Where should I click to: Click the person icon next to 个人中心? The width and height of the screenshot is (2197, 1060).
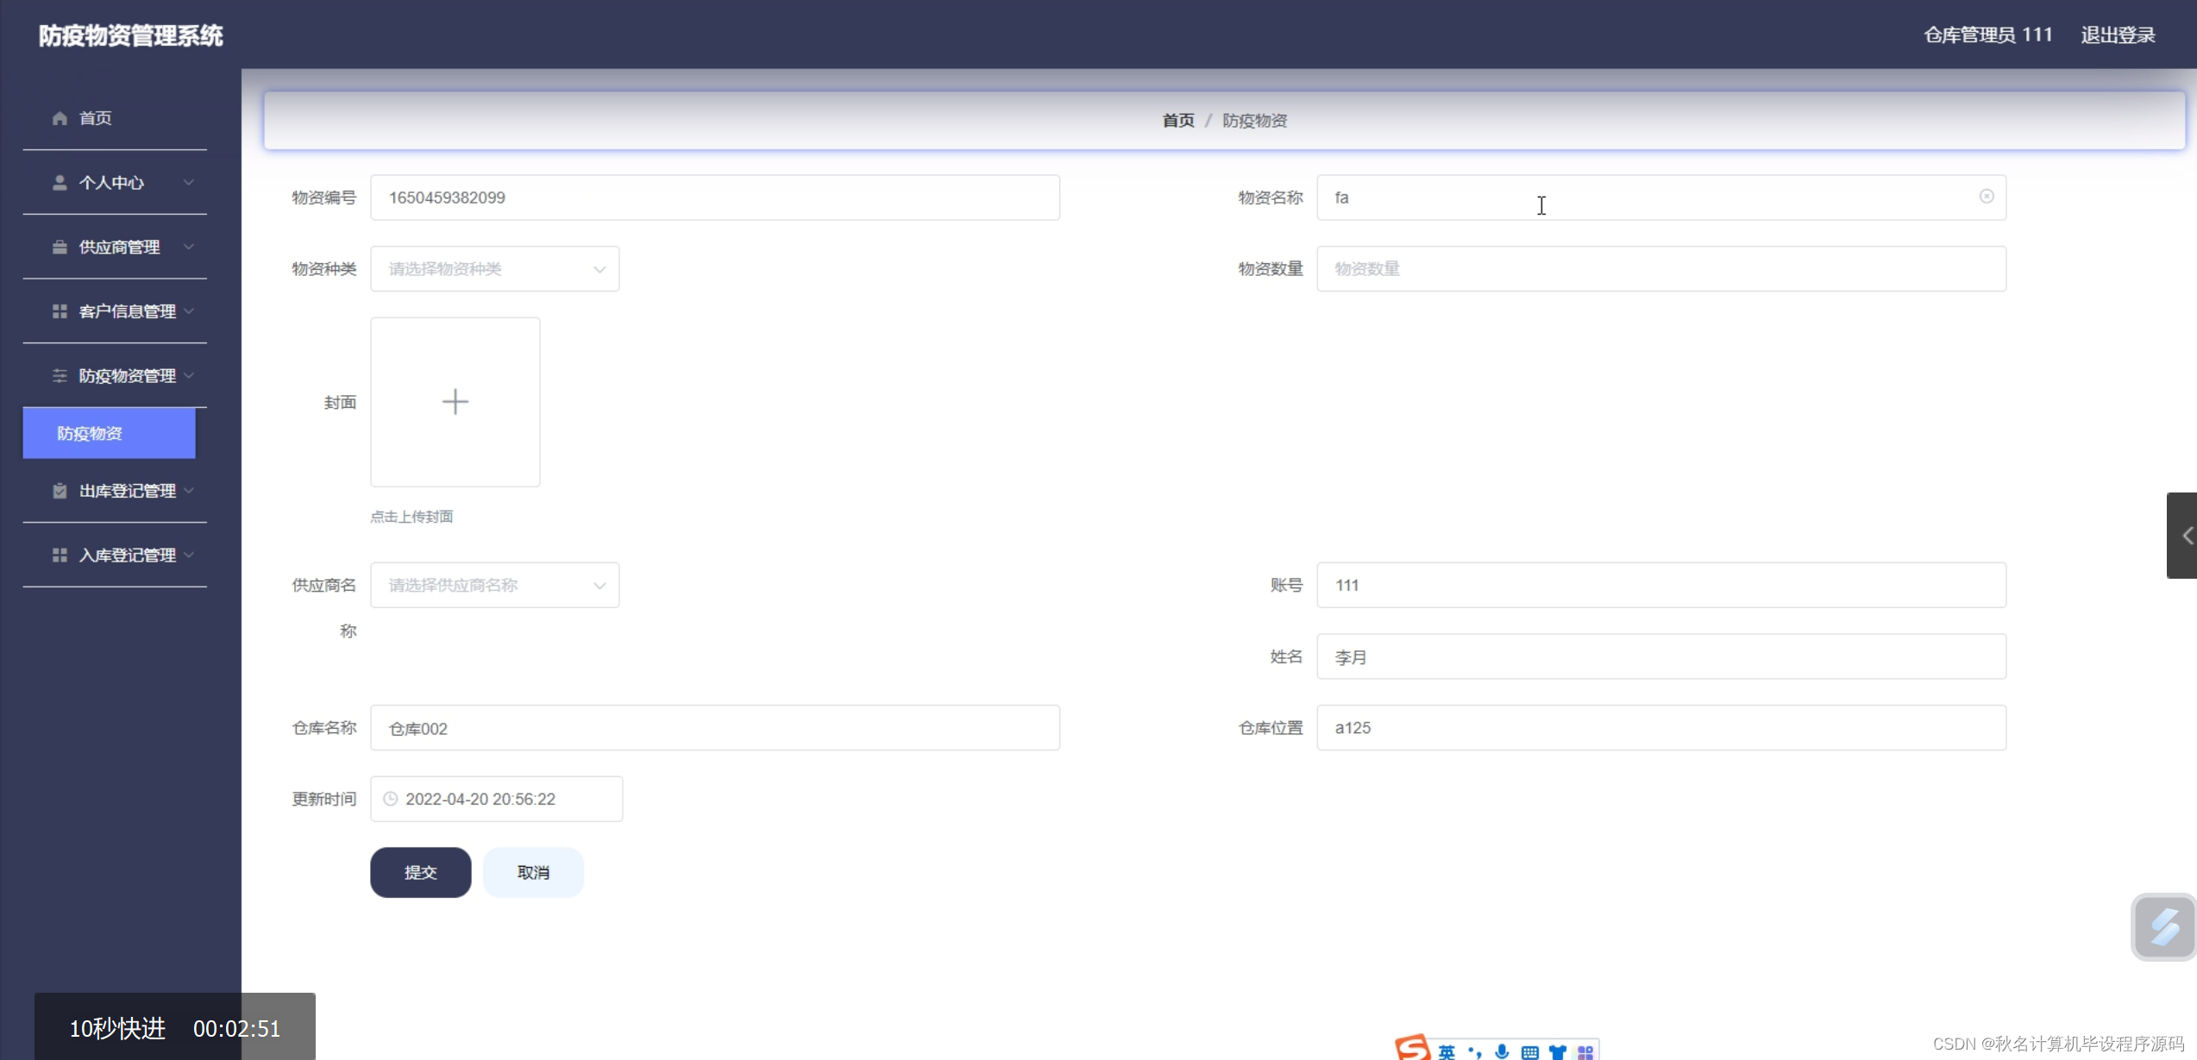[60, 183]
